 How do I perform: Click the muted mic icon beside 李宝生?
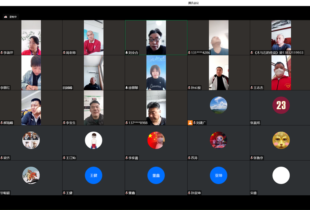click(x=64, y=123)
